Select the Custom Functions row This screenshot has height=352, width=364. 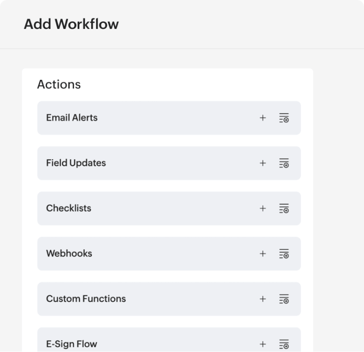pyautogui.click(x=143, y=299)
